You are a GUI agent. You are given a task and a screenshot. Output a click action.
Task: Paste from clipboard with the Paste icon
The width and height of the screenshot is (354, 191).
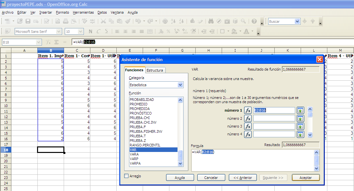tap(119, 21)
